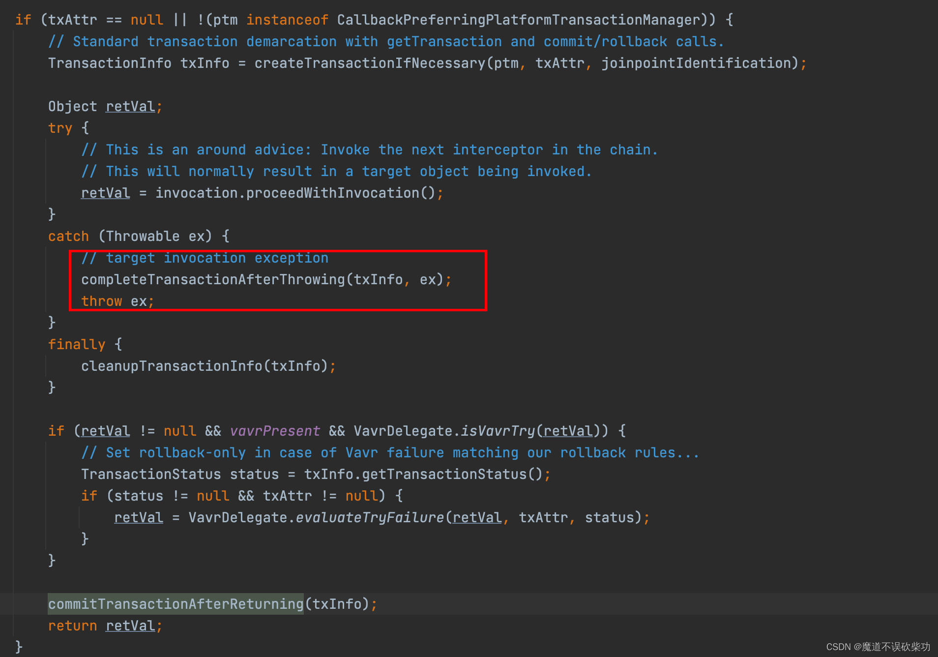Click the vavrPresent field reference
This screenshot has width=938, height=657.
coord(275,431)
